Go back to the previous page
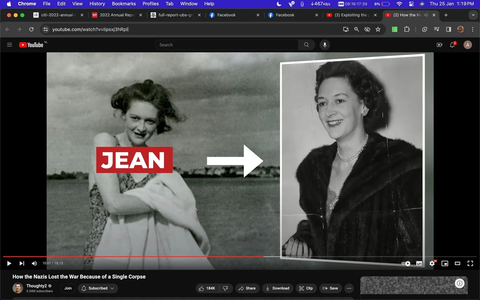 point(7,29)
